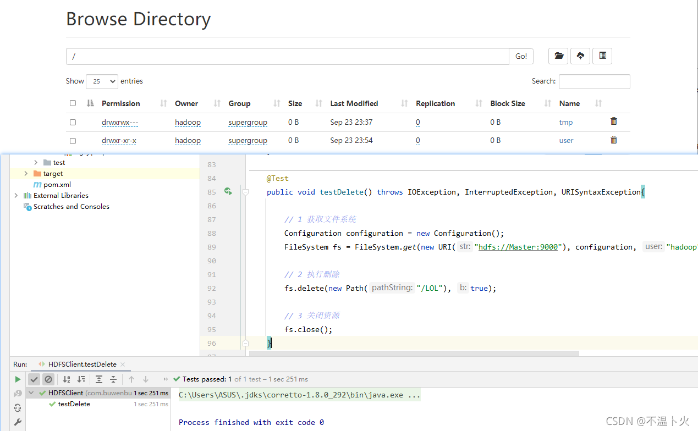
Task: Focus the Search input field
Action: (x=595, y=81)
